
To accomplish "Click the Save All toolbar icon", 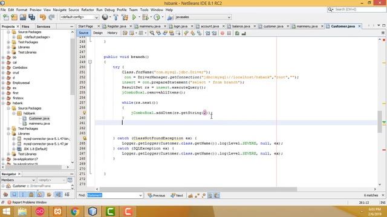I will pyautogui.click(x=32, y=17).
